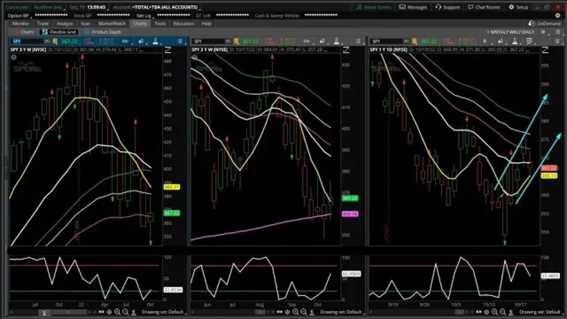Open Drawing set dropdown on weekly chart
This screenshot has height=319, width=567.
click(x=342, y=312)
